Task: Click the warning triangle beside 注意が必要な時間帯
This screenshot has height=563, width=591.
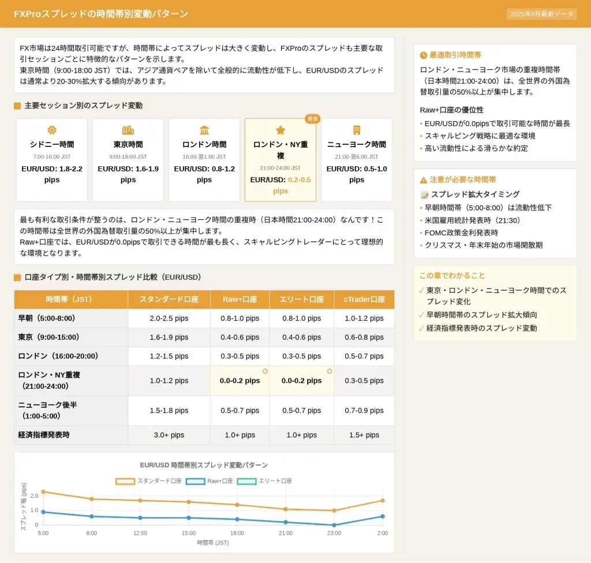Action: [424, 180]
